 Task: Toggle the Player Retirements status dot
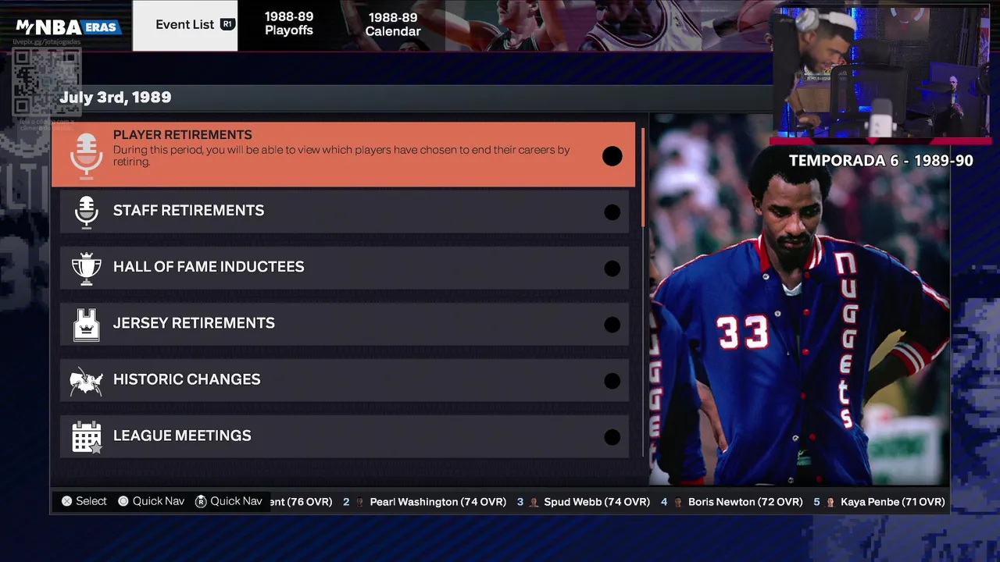(x=612, y=156)
